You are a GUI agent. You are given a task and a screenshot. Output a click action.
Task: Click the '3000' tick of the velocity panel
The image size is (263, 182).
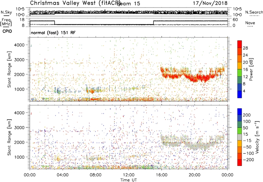click(19, 127)
